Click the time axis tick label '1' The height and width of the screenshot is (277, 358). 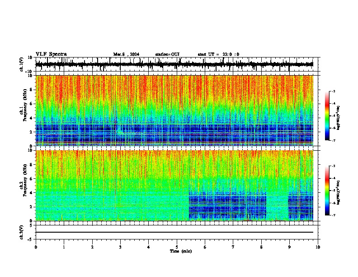pyautogui.click(x=64, y=247)
